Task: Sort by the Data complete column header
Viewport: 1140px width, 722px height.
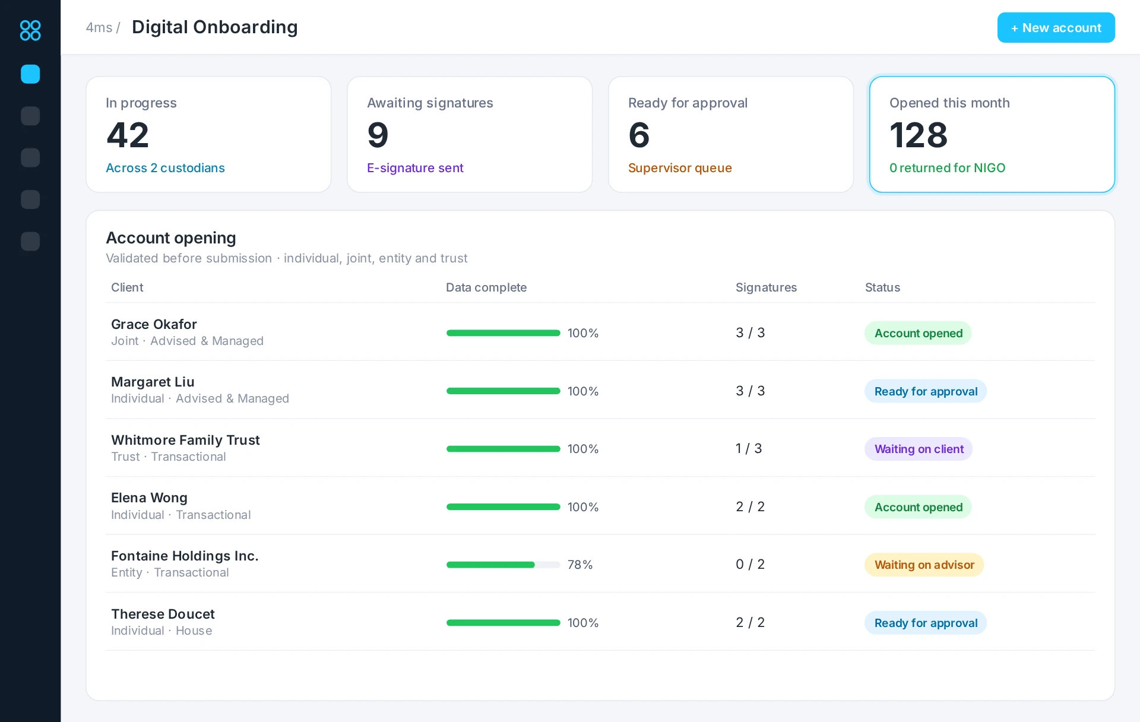Action: click(x=486, y=287)
